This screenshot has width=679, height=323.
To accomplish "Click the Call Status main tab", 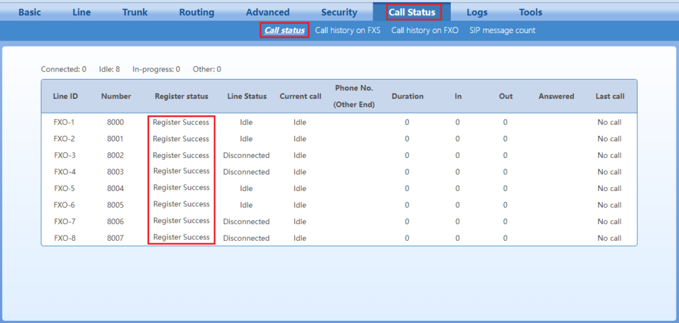I will click(412, 12).
